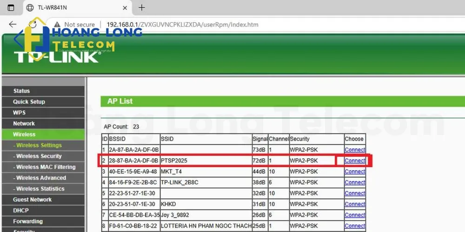Click the TP-LINK_2B8C SSID cell

coord(206,182)
